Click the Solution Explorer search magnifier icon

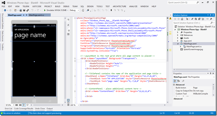click(x=211, y=23)
